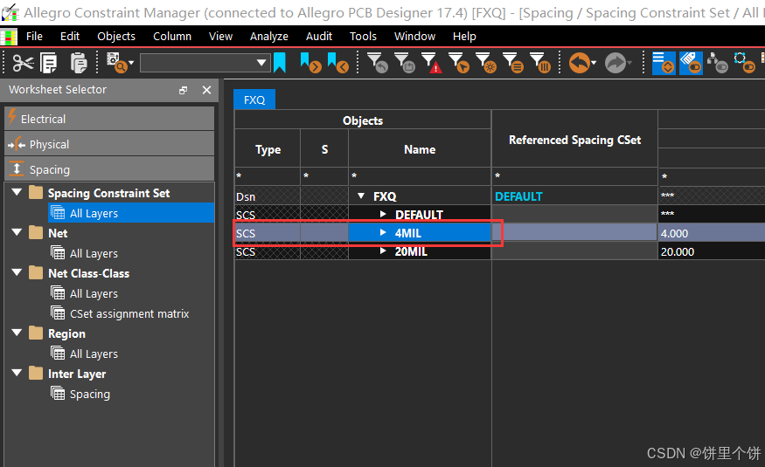The image size is (765, 467).
Task: Open the View menu
Action: coord(220,37)
